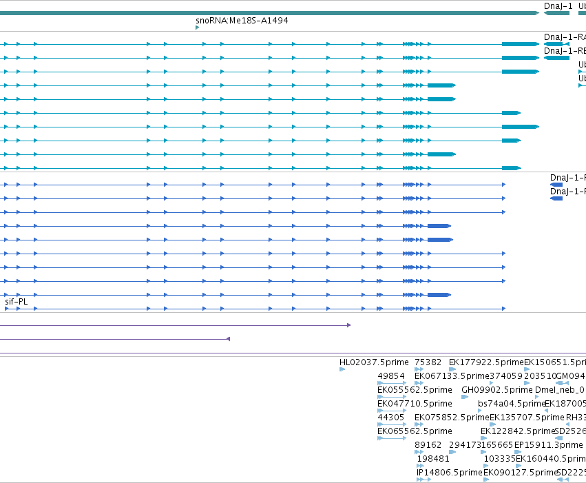Select the long teal gene bar at top

(x=269, y=13)
